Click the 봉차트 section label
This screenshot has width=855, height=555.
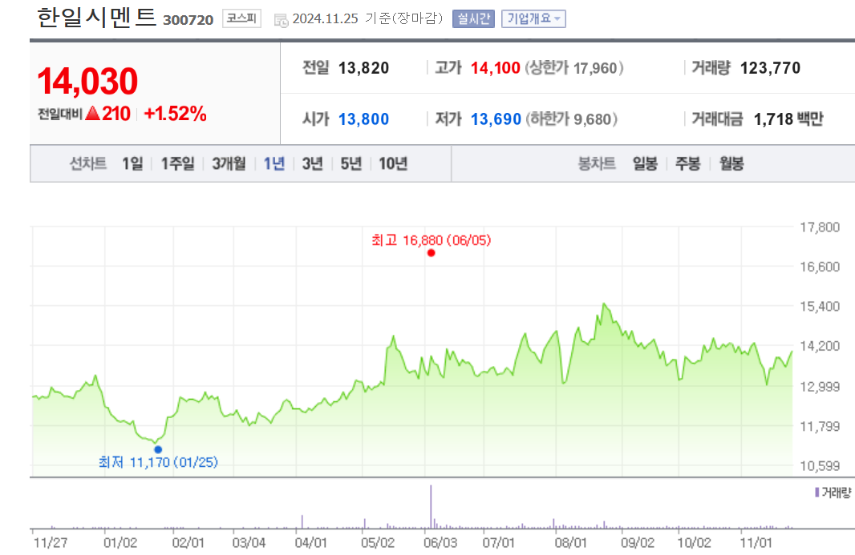tap(597, 163)
